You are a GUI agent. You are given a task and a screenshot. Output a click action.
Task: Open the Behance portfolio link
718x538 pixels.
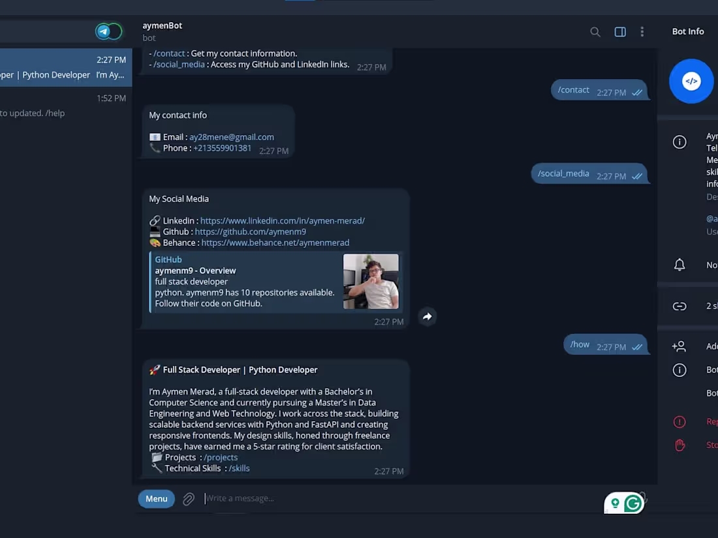(x=275, y=242)
